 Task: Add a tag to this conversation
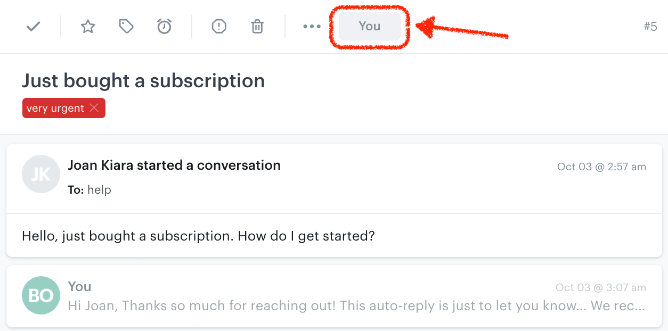126,26
